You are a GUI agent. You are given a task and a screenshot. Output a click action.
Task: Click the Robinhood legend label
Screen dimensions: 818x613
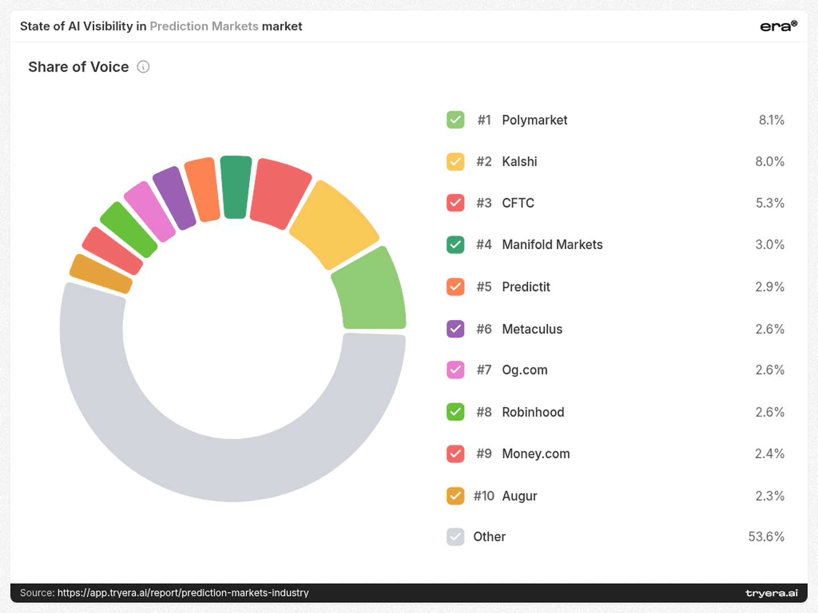click(x=533, y=412)
